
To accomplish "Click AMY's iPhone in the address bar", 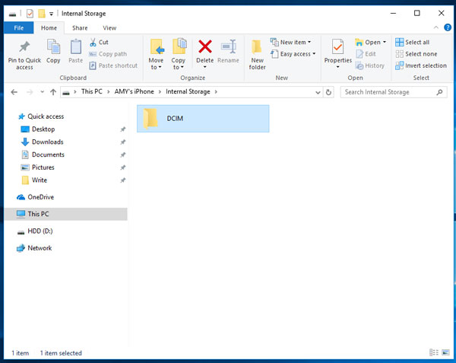I will click(134, 91).
